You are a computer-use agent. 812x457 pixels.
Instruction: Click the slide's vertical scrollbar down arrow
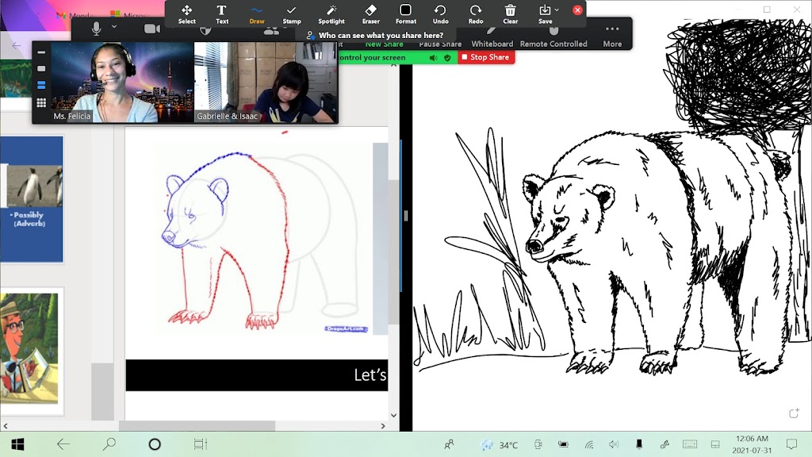point(393,415)
